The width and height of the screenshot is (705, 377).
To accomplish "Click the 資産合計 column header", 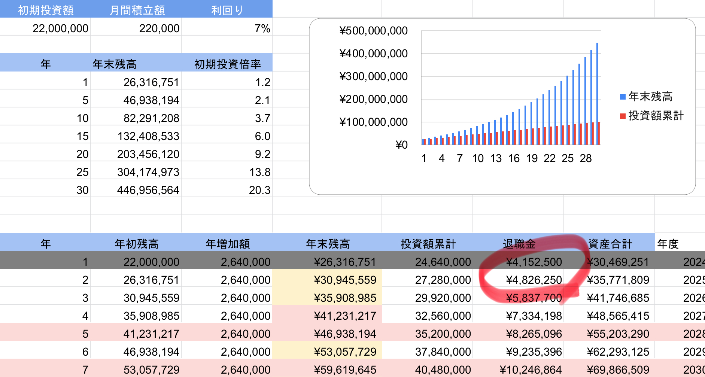I will [x=610, y=244].
